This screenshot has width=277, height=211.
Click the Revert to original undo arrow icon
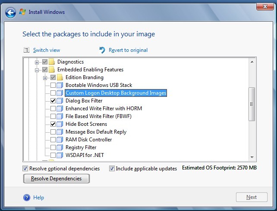click(x=102, y=50)
